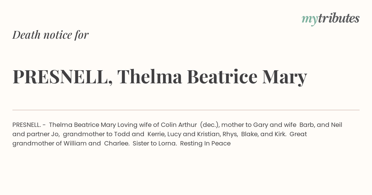
Task: Click "William and Charlee" in the notice
Action: point(96,143)
